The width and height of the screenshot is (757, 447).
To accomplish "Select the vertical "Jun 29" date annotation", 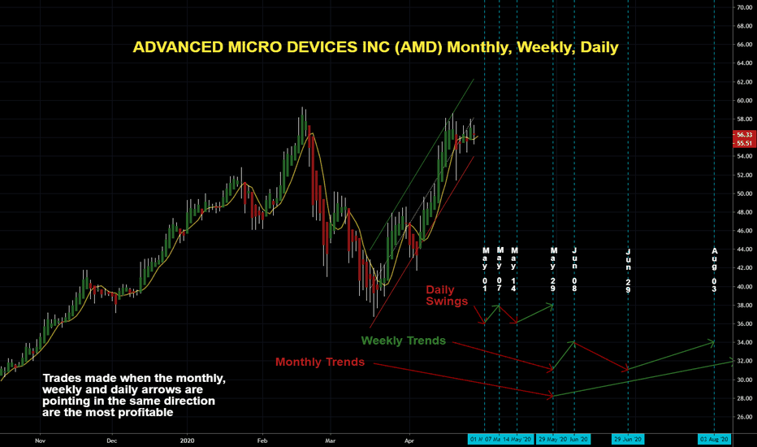I will 628,271.
